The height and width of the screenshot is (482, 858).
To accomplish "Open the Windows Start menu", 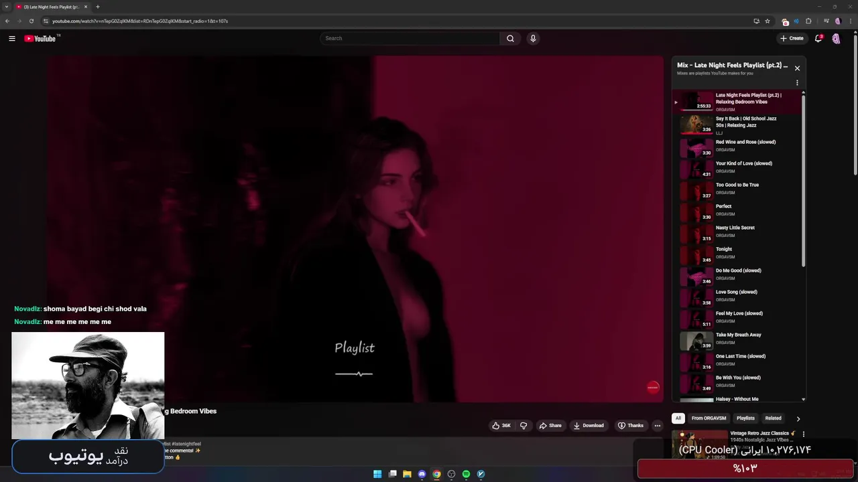I will point(377,474).
